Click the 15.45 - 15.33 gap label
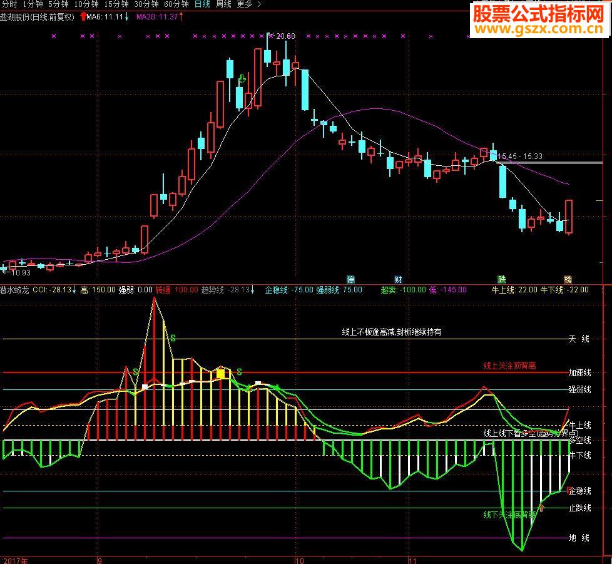 [x=520, y=156]
